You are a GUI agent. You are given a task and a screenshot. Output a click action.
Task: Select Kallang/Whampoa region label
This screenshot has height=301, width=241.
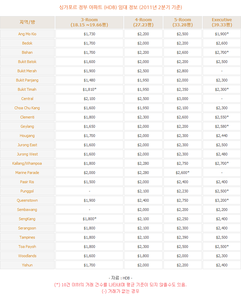(27, 163)
